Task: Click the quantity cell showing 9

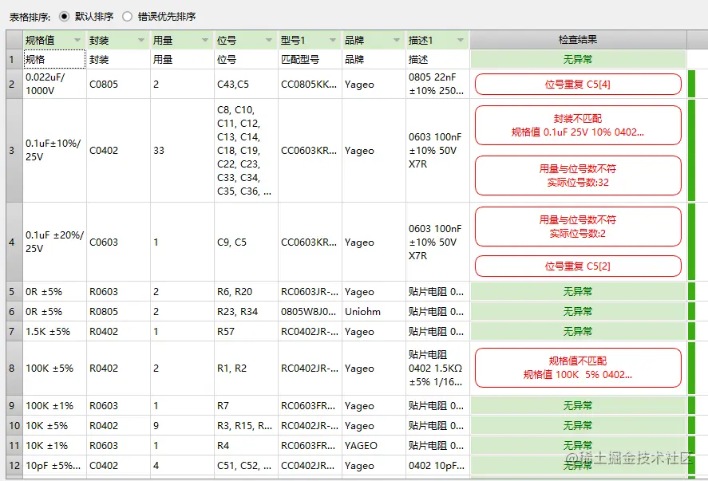Action: click(182, 425)
